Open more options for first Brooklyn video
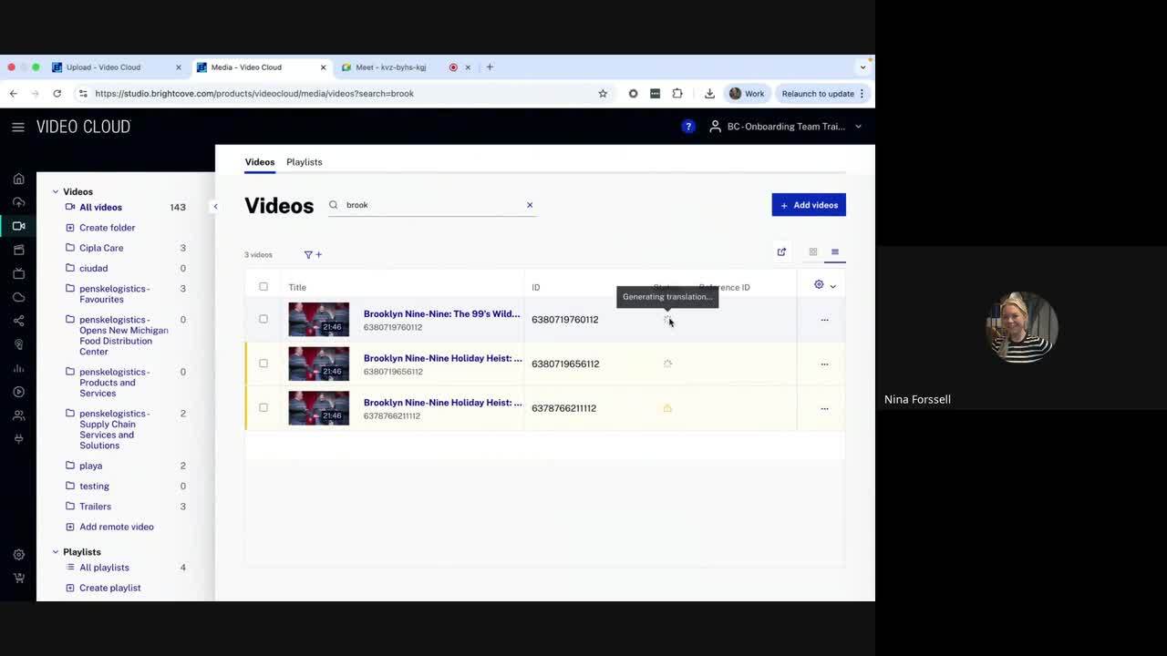 click(x=824, y=320)
